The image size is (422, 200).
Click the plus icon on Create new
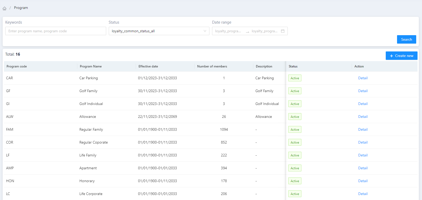tap(391, 56)
